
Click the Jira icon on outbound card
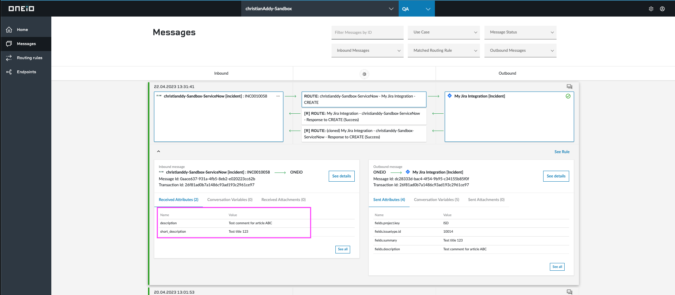tap(450, 96)
